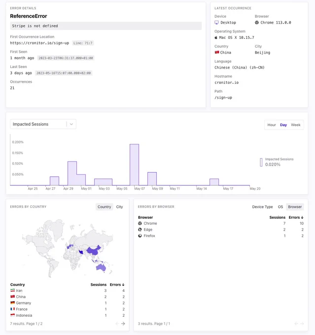Click the Chrome icon next to Chrome 113.0.0
The width and height of the screenshot is (315, 335).
tap(257, 23)
